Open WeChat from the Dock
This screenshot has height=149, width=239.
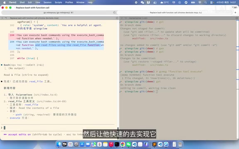coord(128,144)
